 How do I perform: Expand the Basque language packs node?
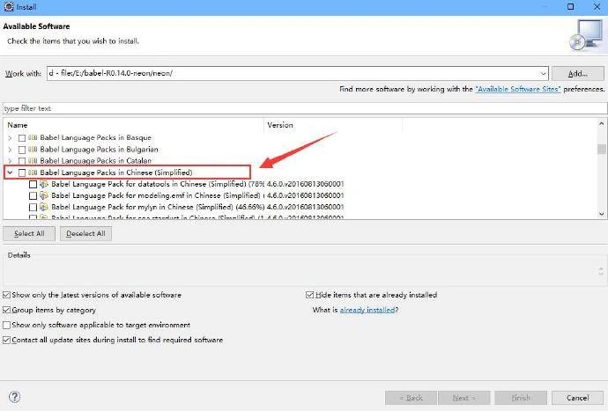[10, 138]
